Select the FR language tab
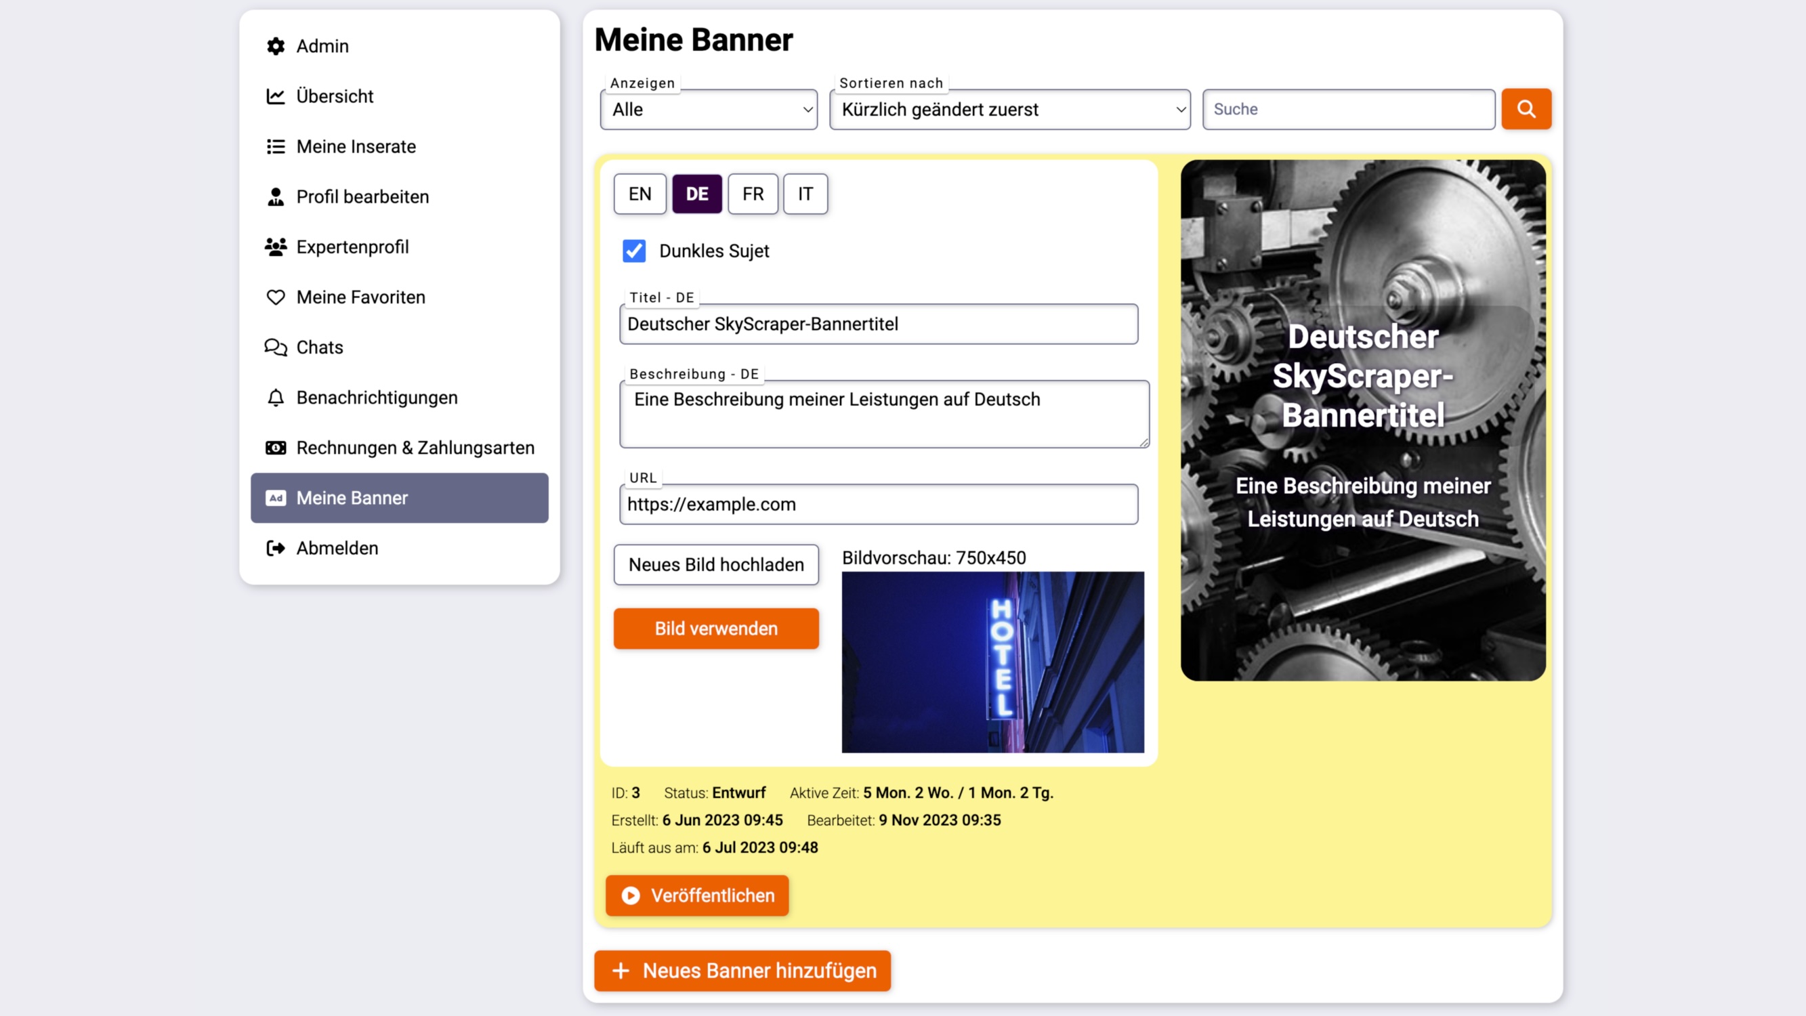The height and width of the screenshot is (1016, 1806). coord(752,194)
